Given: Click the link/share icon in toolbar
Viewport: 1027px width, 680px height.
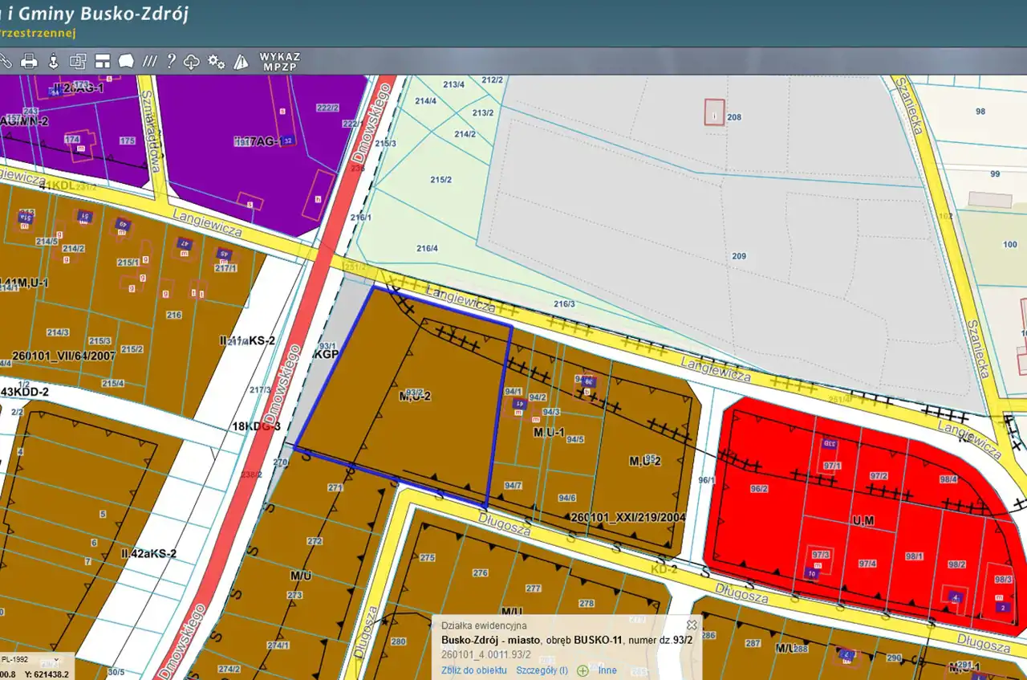Looking at the screenshot, I should [x=5, y=61].
